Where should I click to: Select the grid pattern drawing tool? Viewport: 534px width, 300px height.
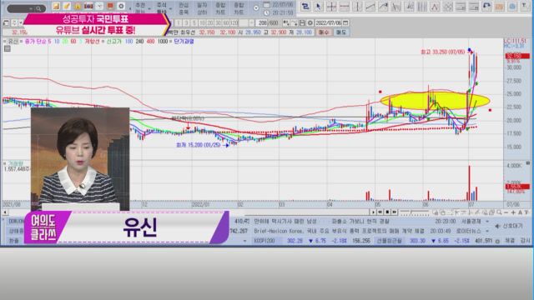pos(448,7)
